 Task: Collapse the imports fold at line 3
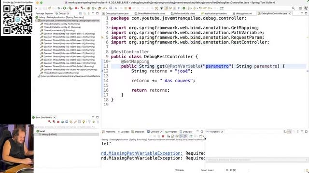[x=110, y=28]
